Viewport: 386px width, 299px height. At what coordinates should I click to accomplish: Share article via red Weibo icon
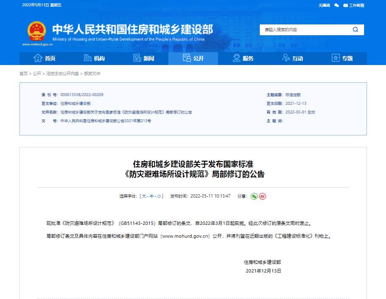262,196
